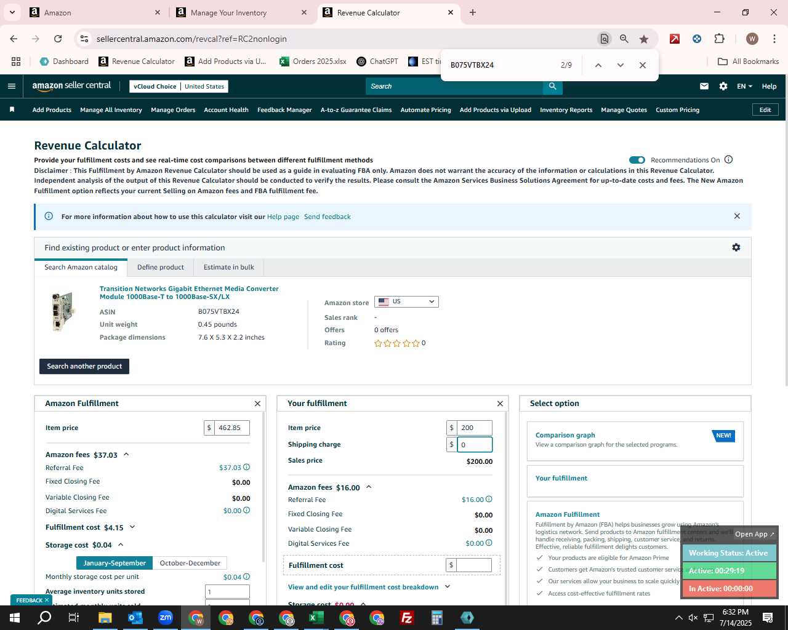
Task: Click Average inventory units stored field
Action: 227,591
